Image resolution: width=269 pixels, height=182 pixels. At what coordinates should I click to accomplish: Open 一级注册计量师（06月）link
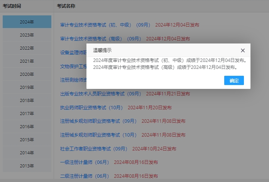click(x=85, y=162)
